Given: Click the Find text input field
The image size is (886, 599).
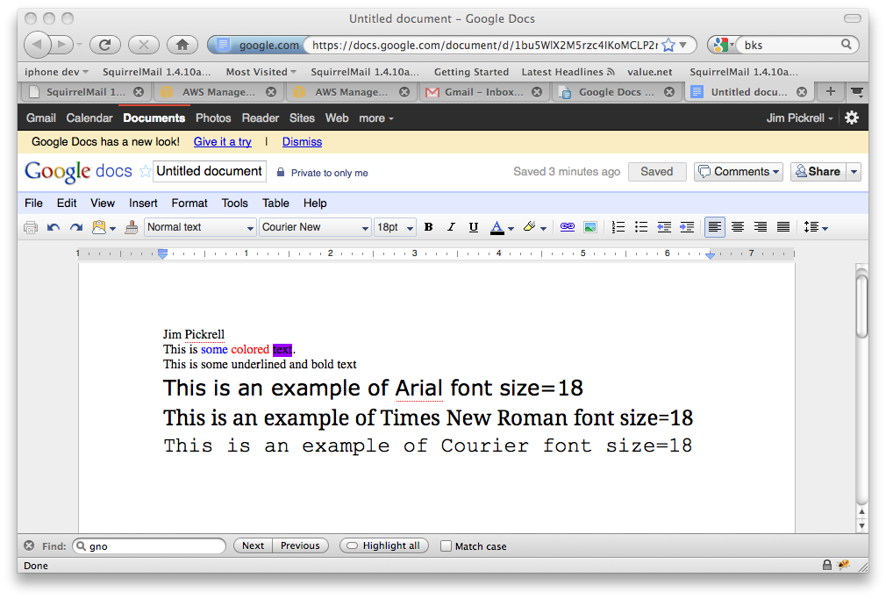Looking at the screenshot, I should [149, 546].
